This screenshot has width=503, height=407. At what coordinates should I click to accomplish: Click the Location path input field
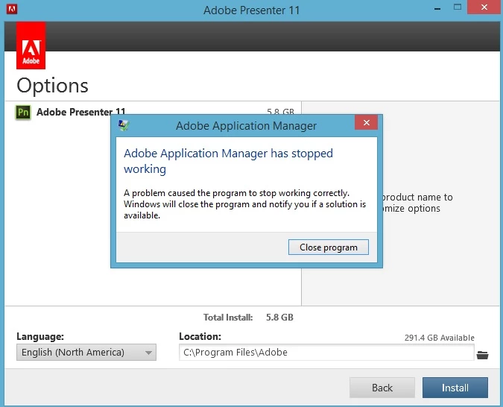pyautogui.click(x=326, y=352)
